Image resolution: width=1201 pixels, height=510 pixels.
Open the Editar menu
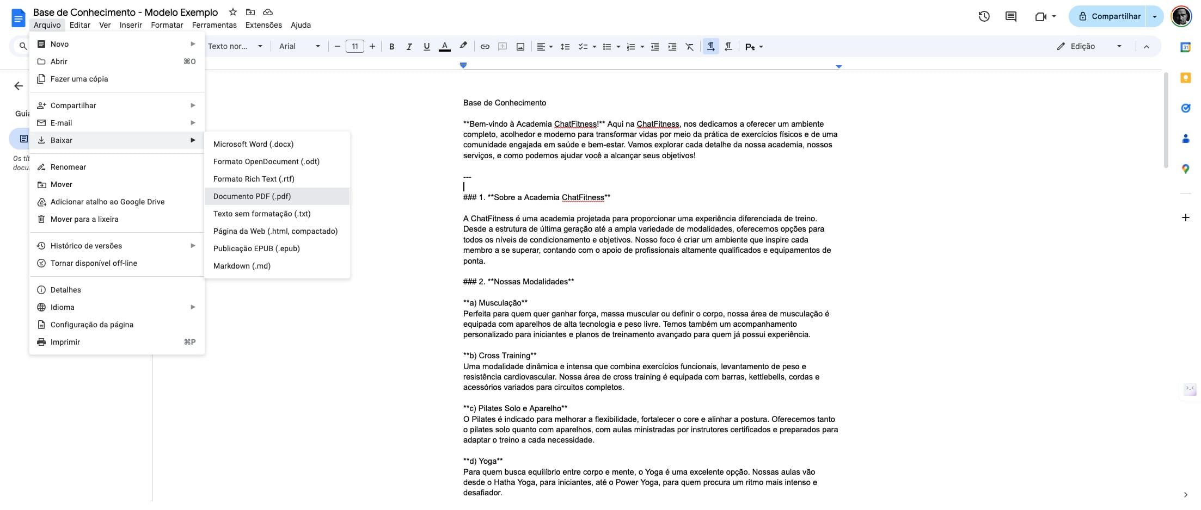click(80, 25)
